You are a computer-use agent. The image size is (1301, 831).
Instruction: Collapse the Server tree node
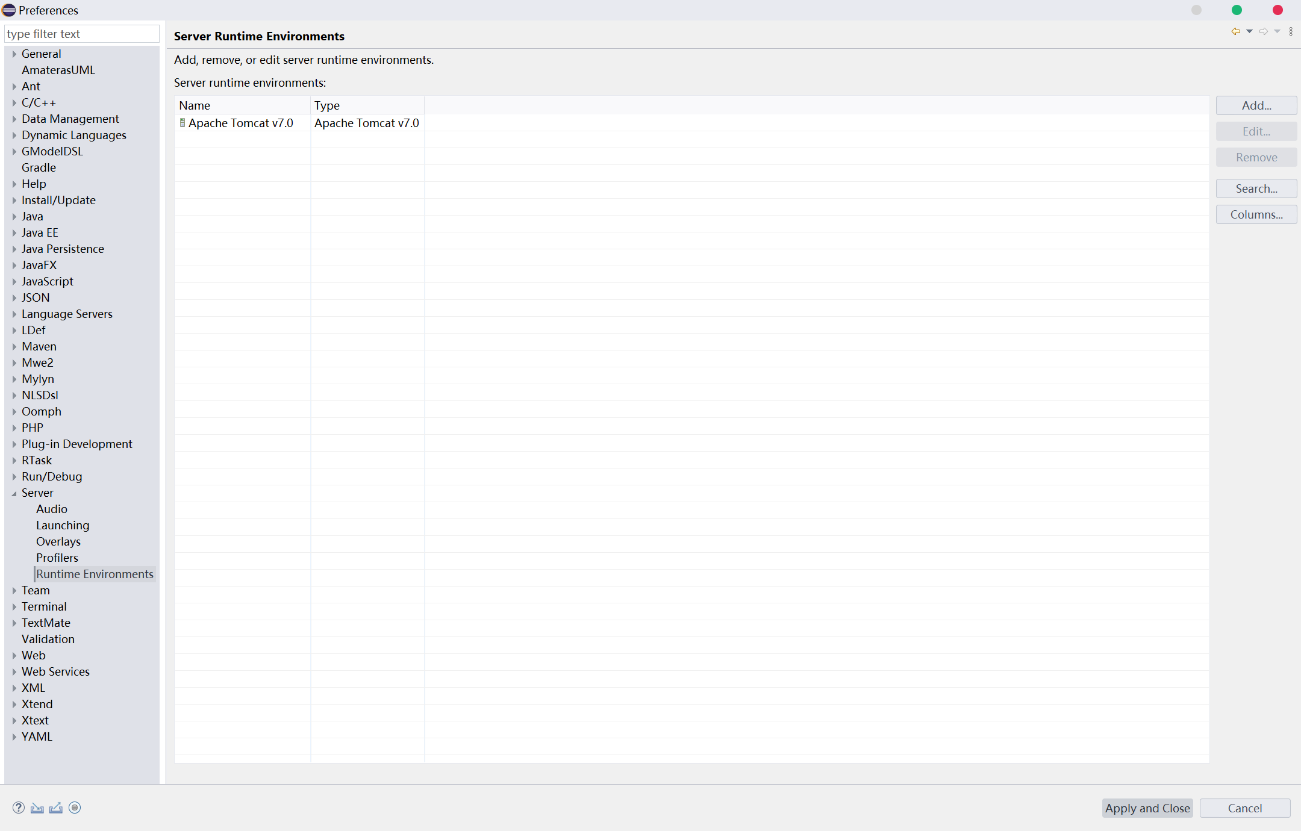[x=14, y=493]
